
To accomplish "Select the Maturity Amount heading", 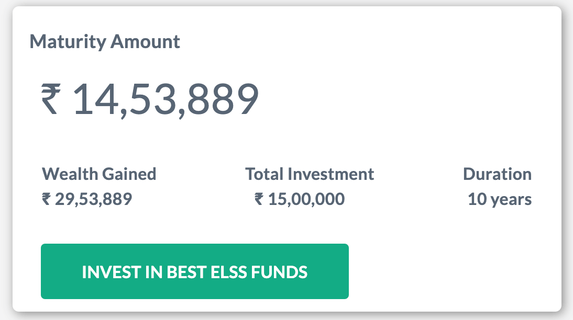I will click(x=105, y=41).
